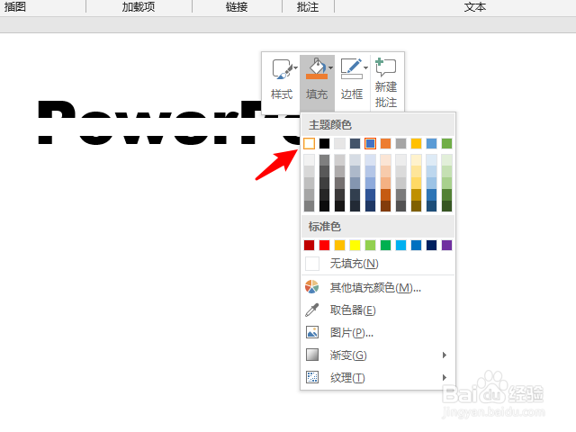The width and height of the screenshot is (576, 432).
Task: Click the Links (链接) ribbon group label
Action: pyautogui.click(x=237, y=6)
